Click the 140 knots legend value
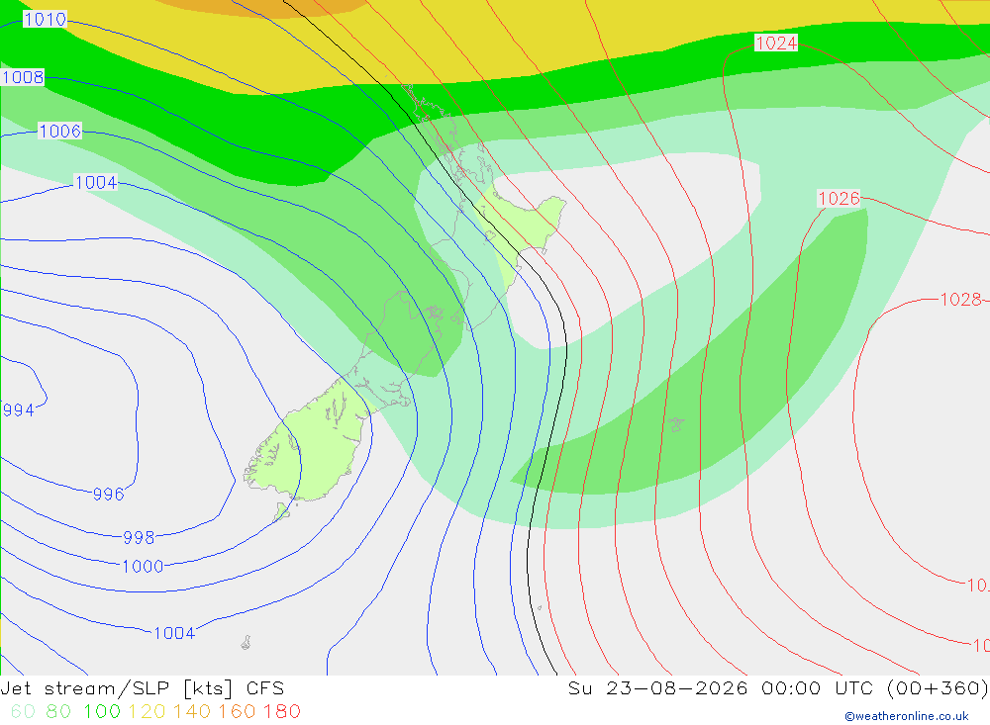Screen dimensions: 990x725 pos(192,712)
